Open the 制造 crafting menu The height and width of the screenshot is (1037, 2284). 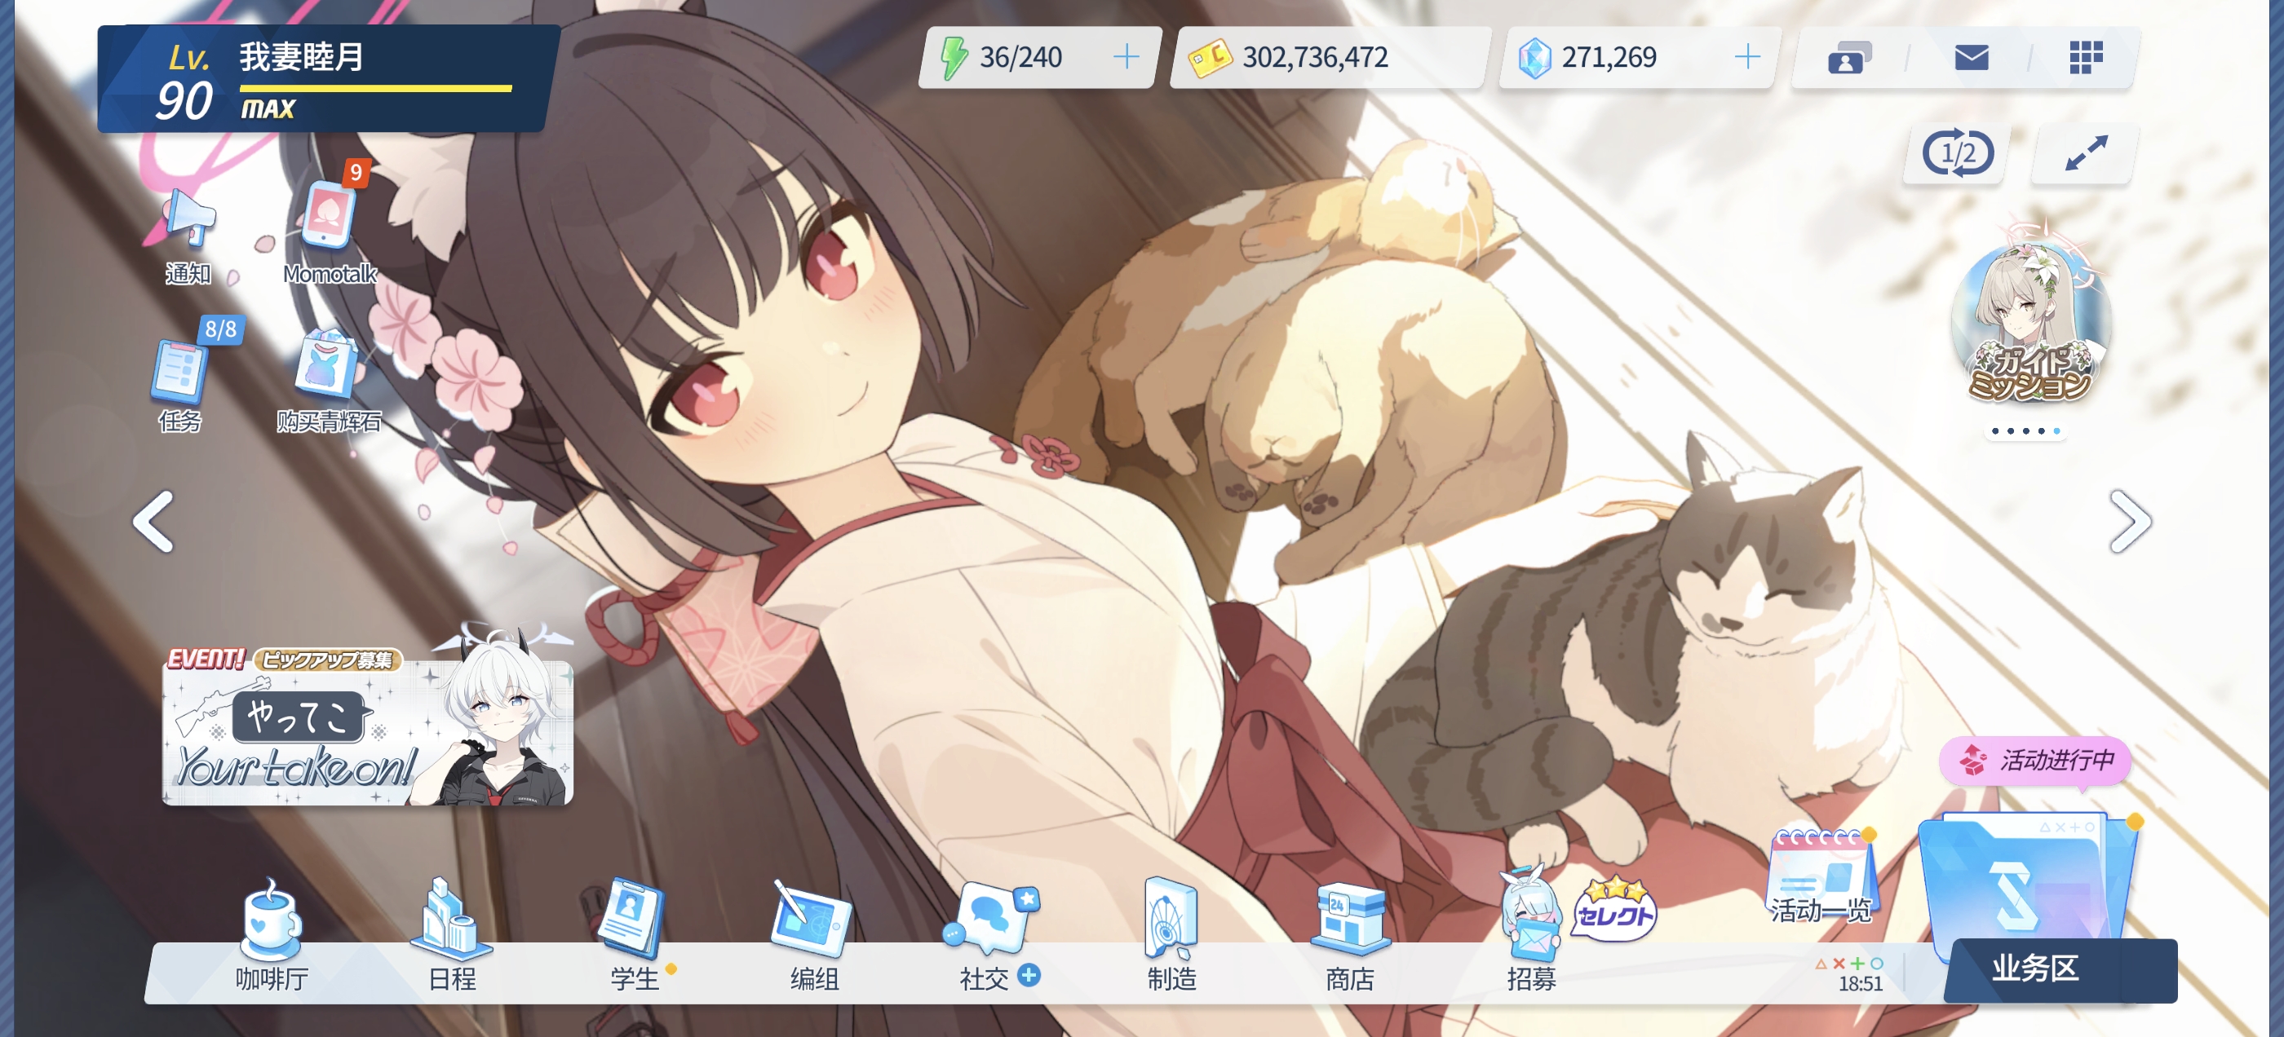(x=1171, y=936)
